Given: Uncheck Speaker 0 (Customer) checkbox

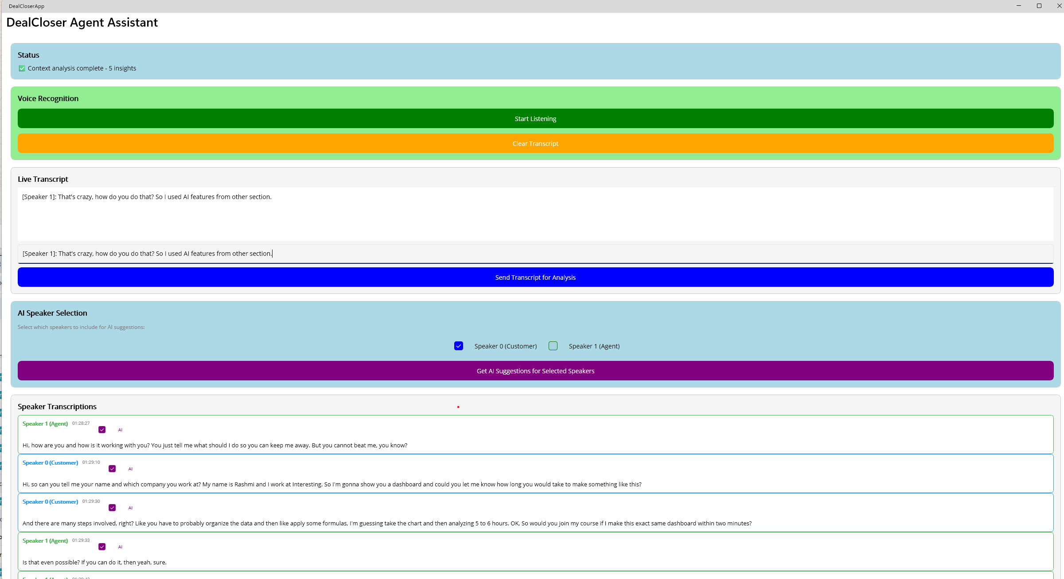Looking at the screenshot, I should coord(459,346).
